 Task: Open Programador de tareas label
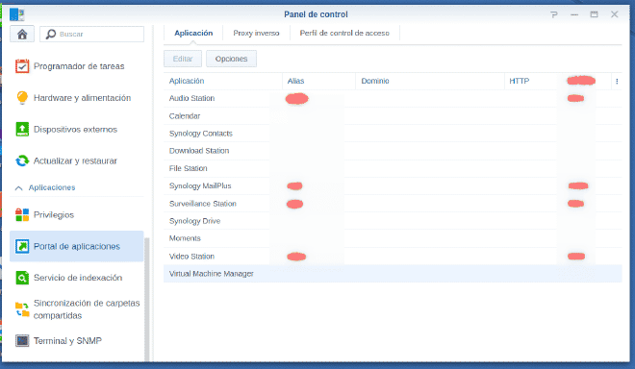79,66
